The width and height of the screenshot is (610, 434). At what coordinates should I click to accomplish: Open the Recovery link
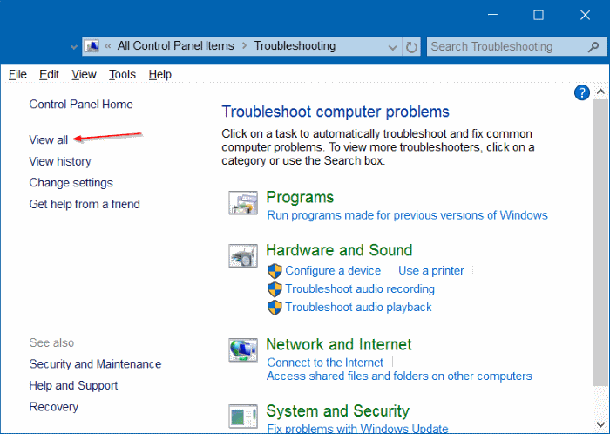(x=54, y=407)
